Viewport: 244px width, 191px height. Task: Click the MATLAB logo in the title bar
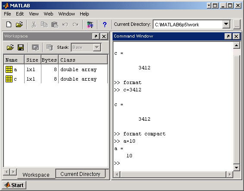tap(6, 6)
